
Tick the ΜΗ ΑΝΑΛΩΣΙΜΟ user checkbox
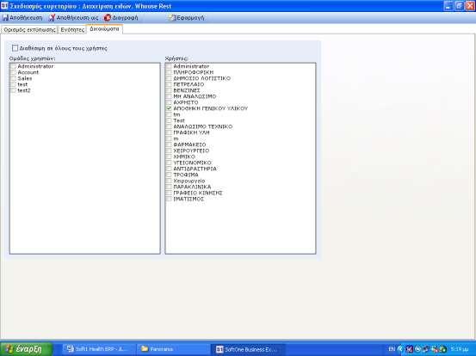click(x=169, y=96)
